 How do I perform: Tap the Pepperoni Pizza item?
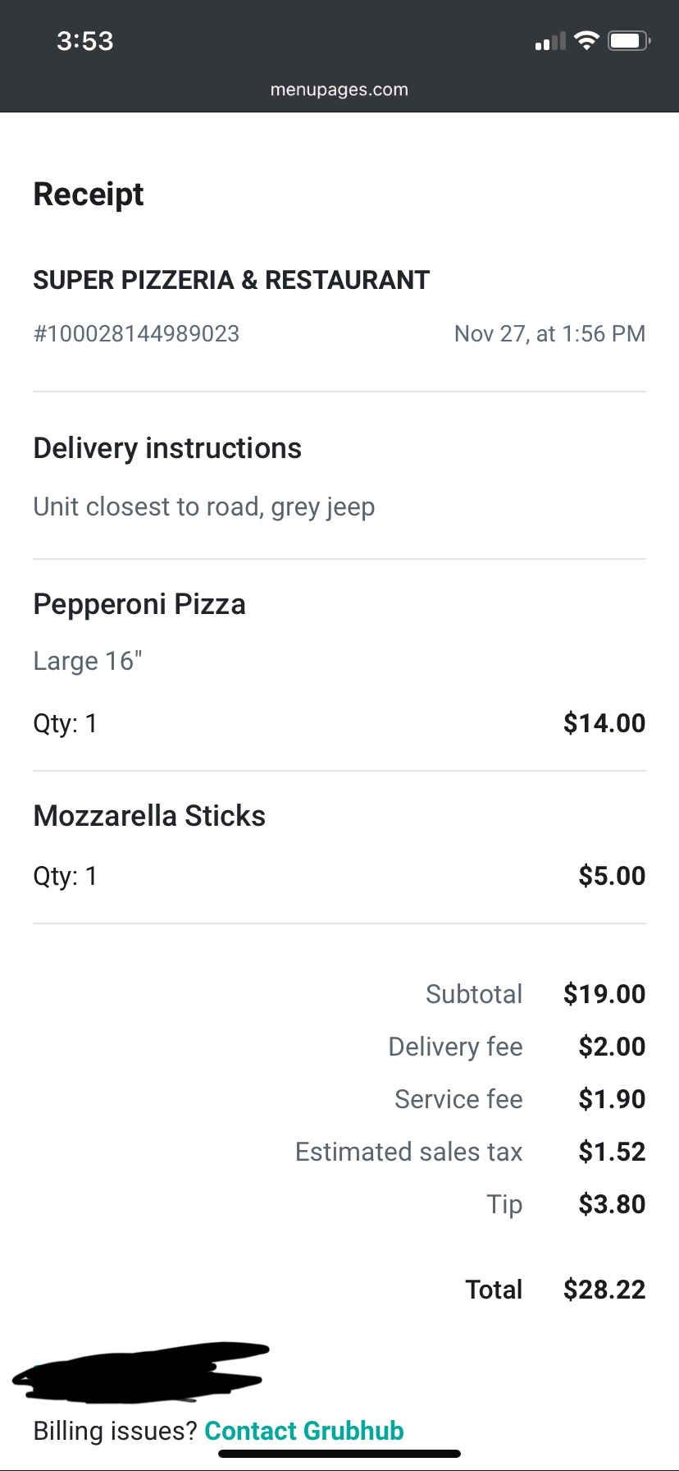(139, 604)
